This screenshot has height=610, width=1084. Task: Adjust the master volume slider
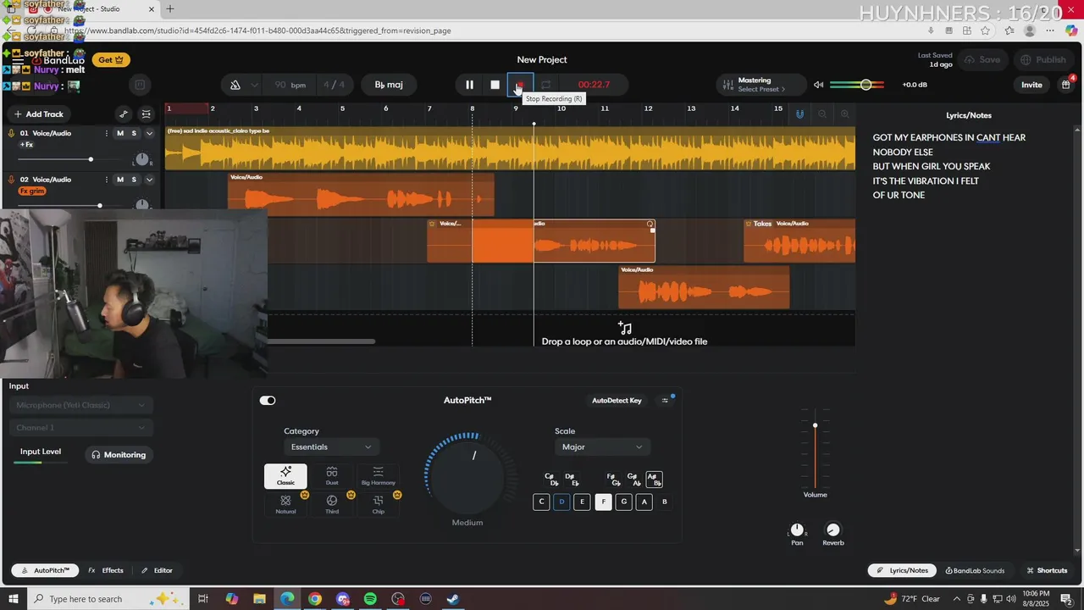pyautogui.click(x=857, y=85)
